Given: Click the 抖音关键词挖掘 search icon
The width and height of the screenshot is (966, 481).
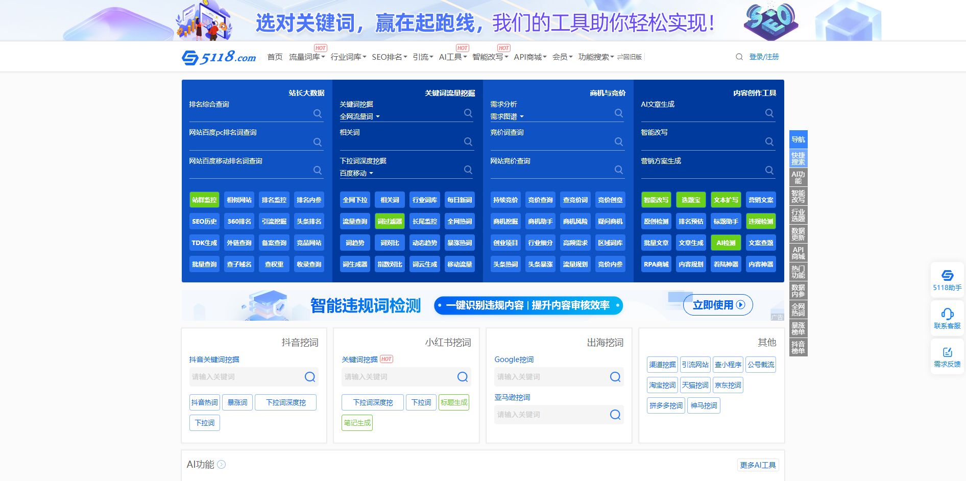Looking at the screenshot, I should coord(310,377).
